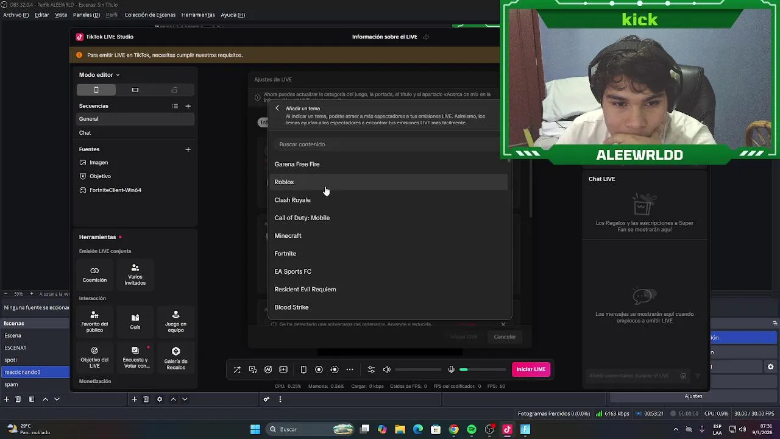
Task: Show hidden system tray icons chevron
Action: pos(676,429)
